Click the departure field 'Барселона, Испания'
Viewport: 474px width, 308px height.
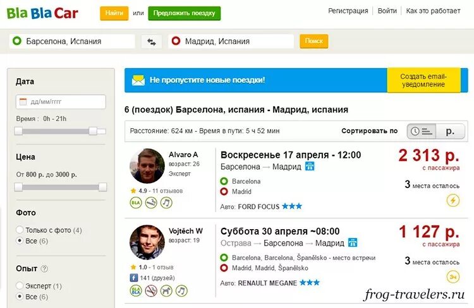click(x=72, y=42)
